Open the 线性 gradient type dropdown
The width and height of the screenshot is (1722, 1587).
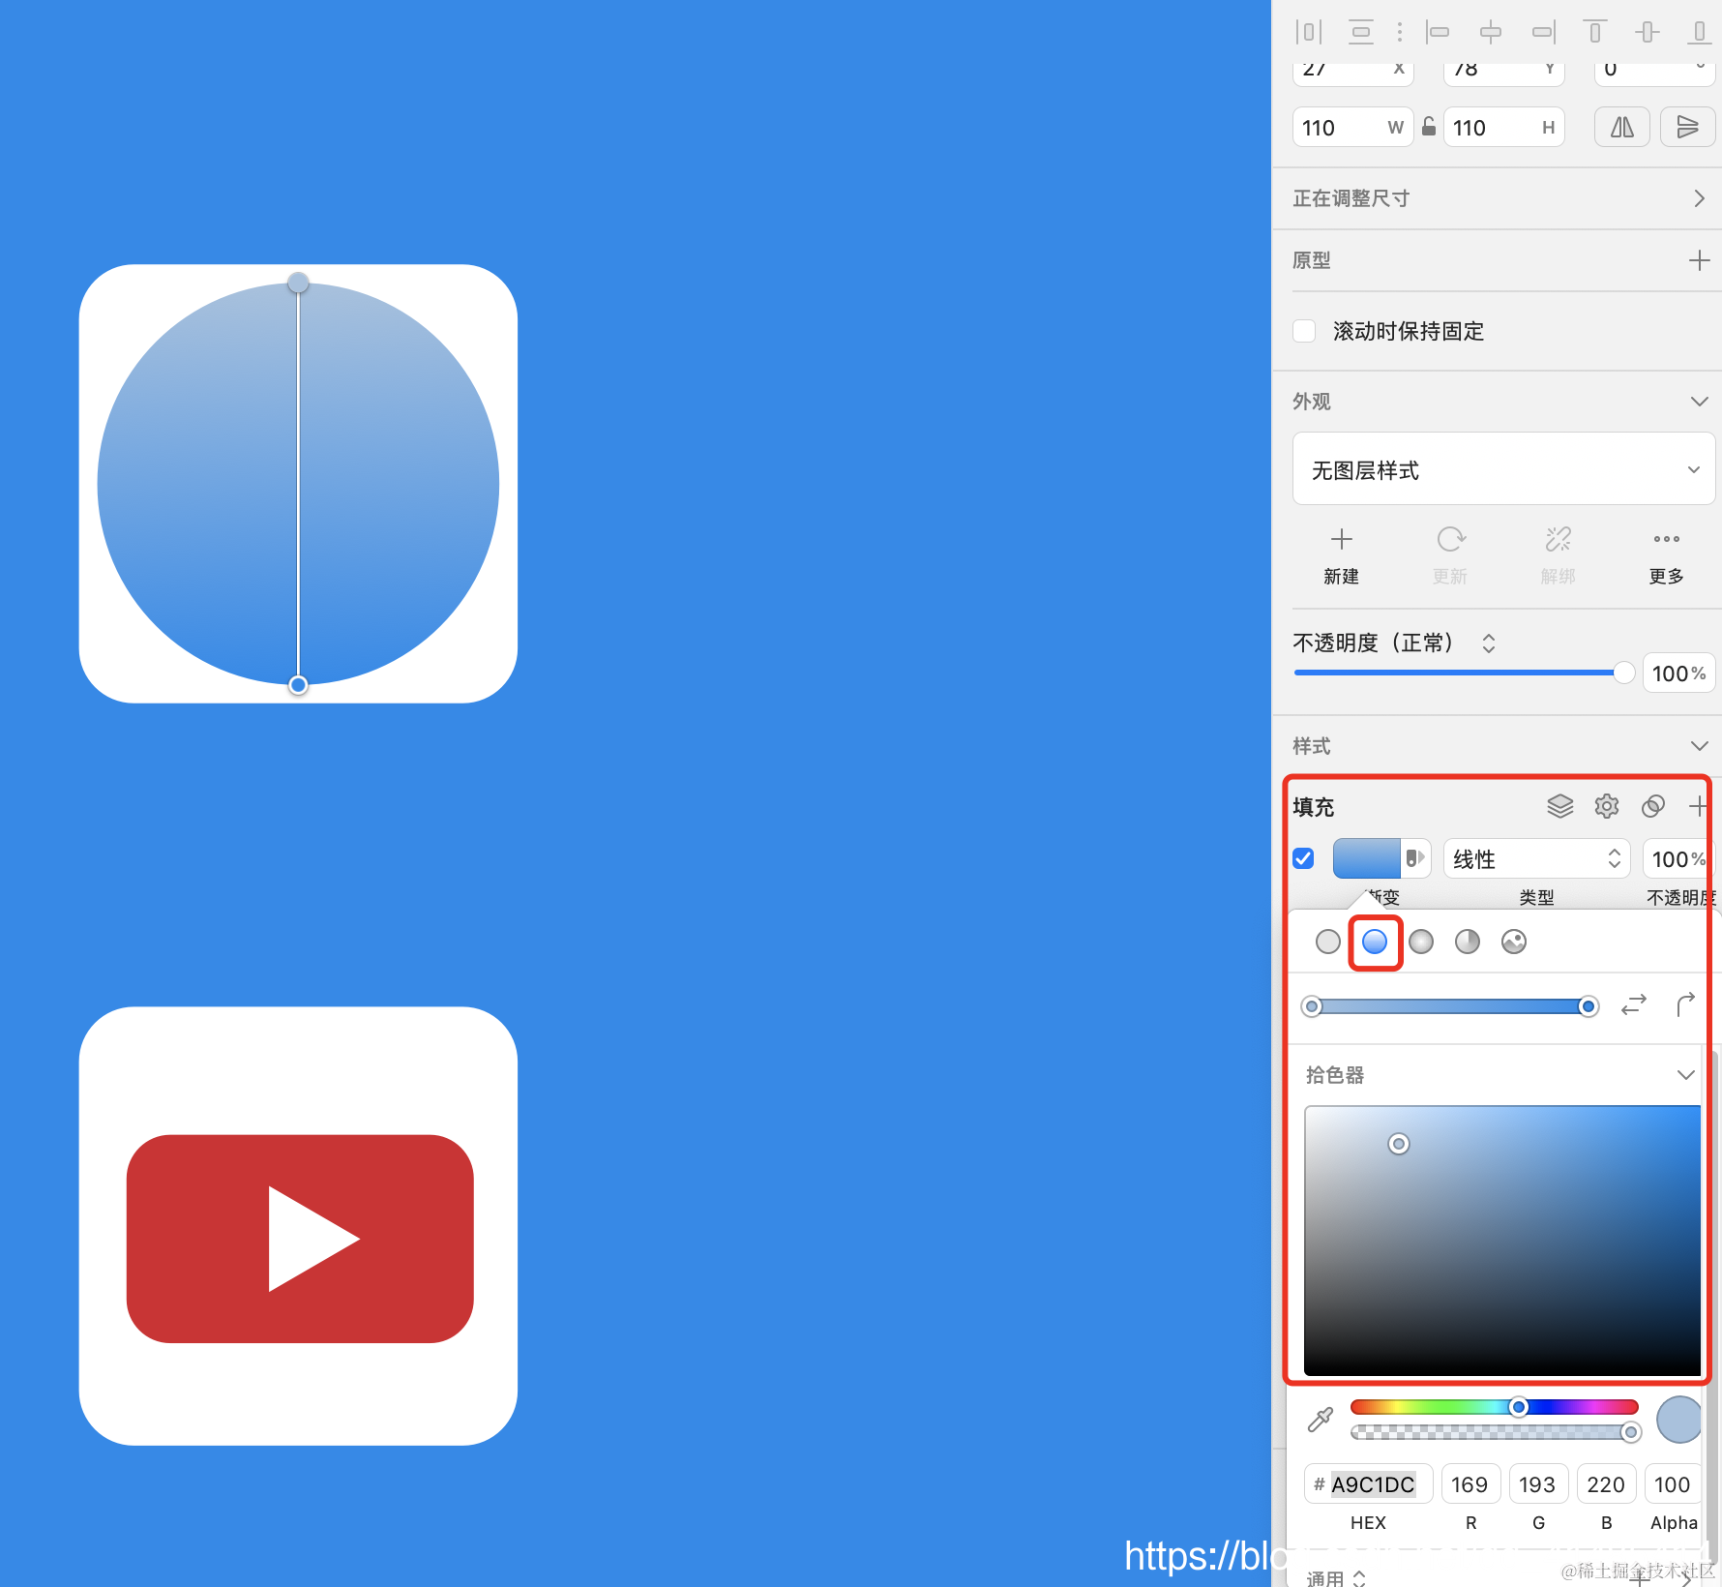1537,858
